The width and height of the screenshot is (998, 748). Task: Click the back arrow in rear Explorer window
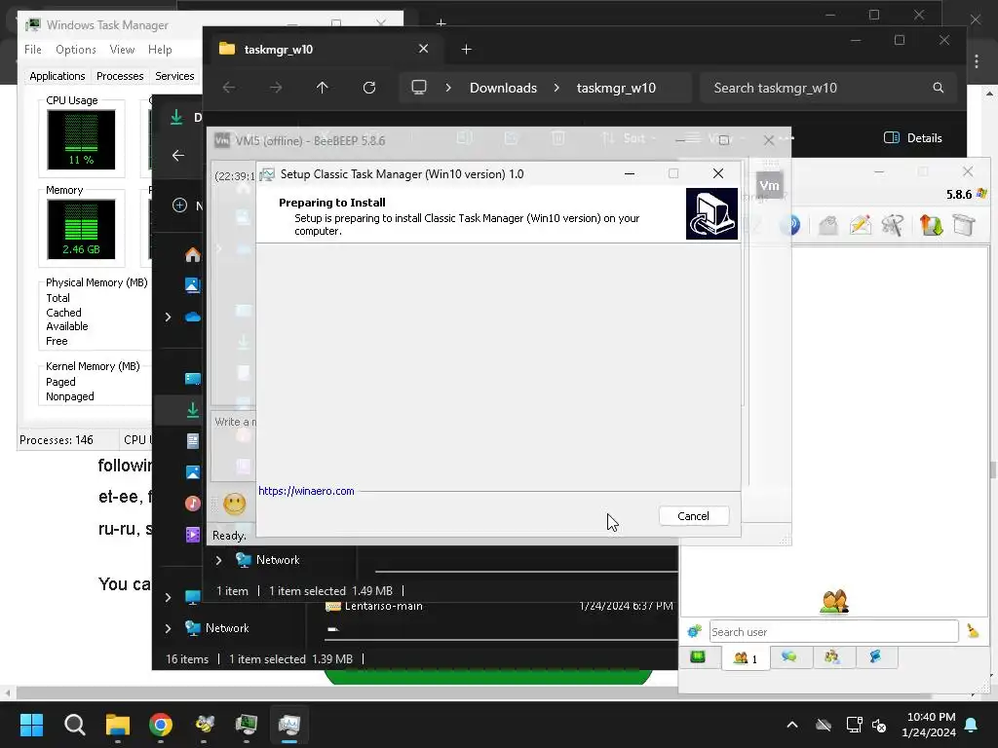tap(178, 155)
